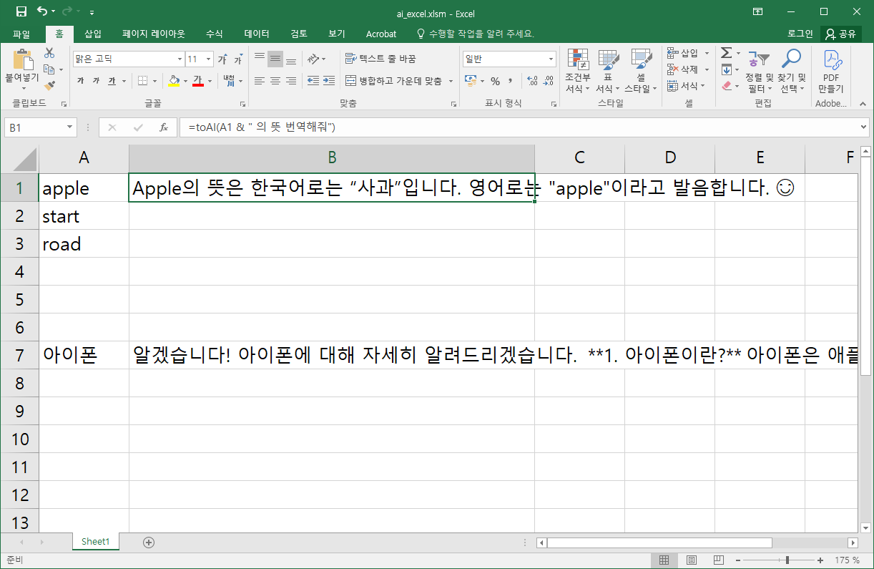Toggle Wrap Text (텍스트 줄 바꿈)
Screen dimensions: 874x569
coord(380,59)
